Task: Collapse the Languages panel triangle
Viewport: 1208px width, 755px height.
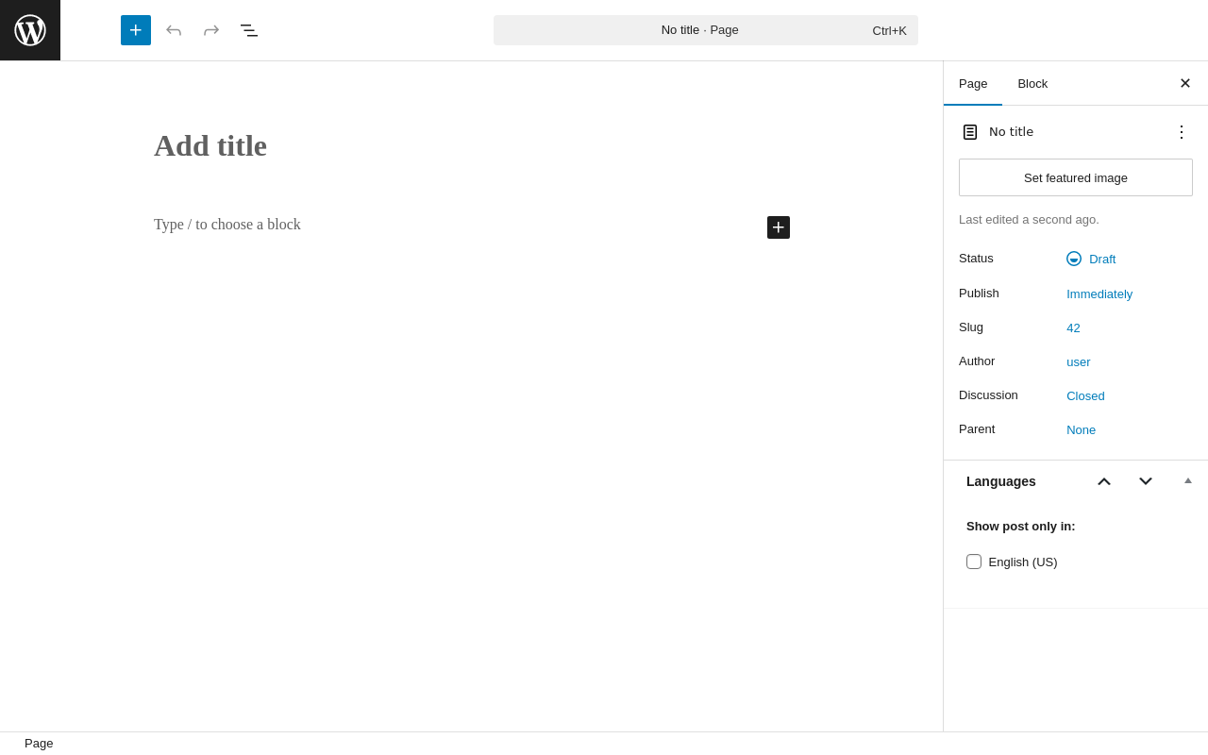Action: click(1188, 480)
